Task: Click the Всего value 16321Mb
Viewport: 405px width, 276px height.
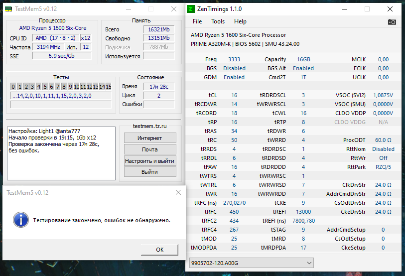Action: (x=159, y=29)
